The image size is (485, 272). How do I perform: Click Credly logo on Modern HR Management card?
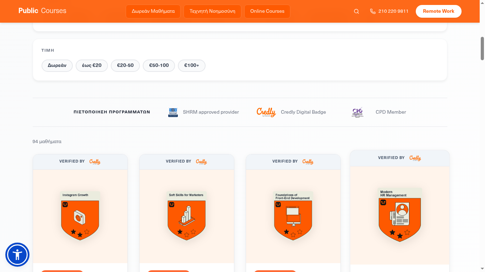415,158
